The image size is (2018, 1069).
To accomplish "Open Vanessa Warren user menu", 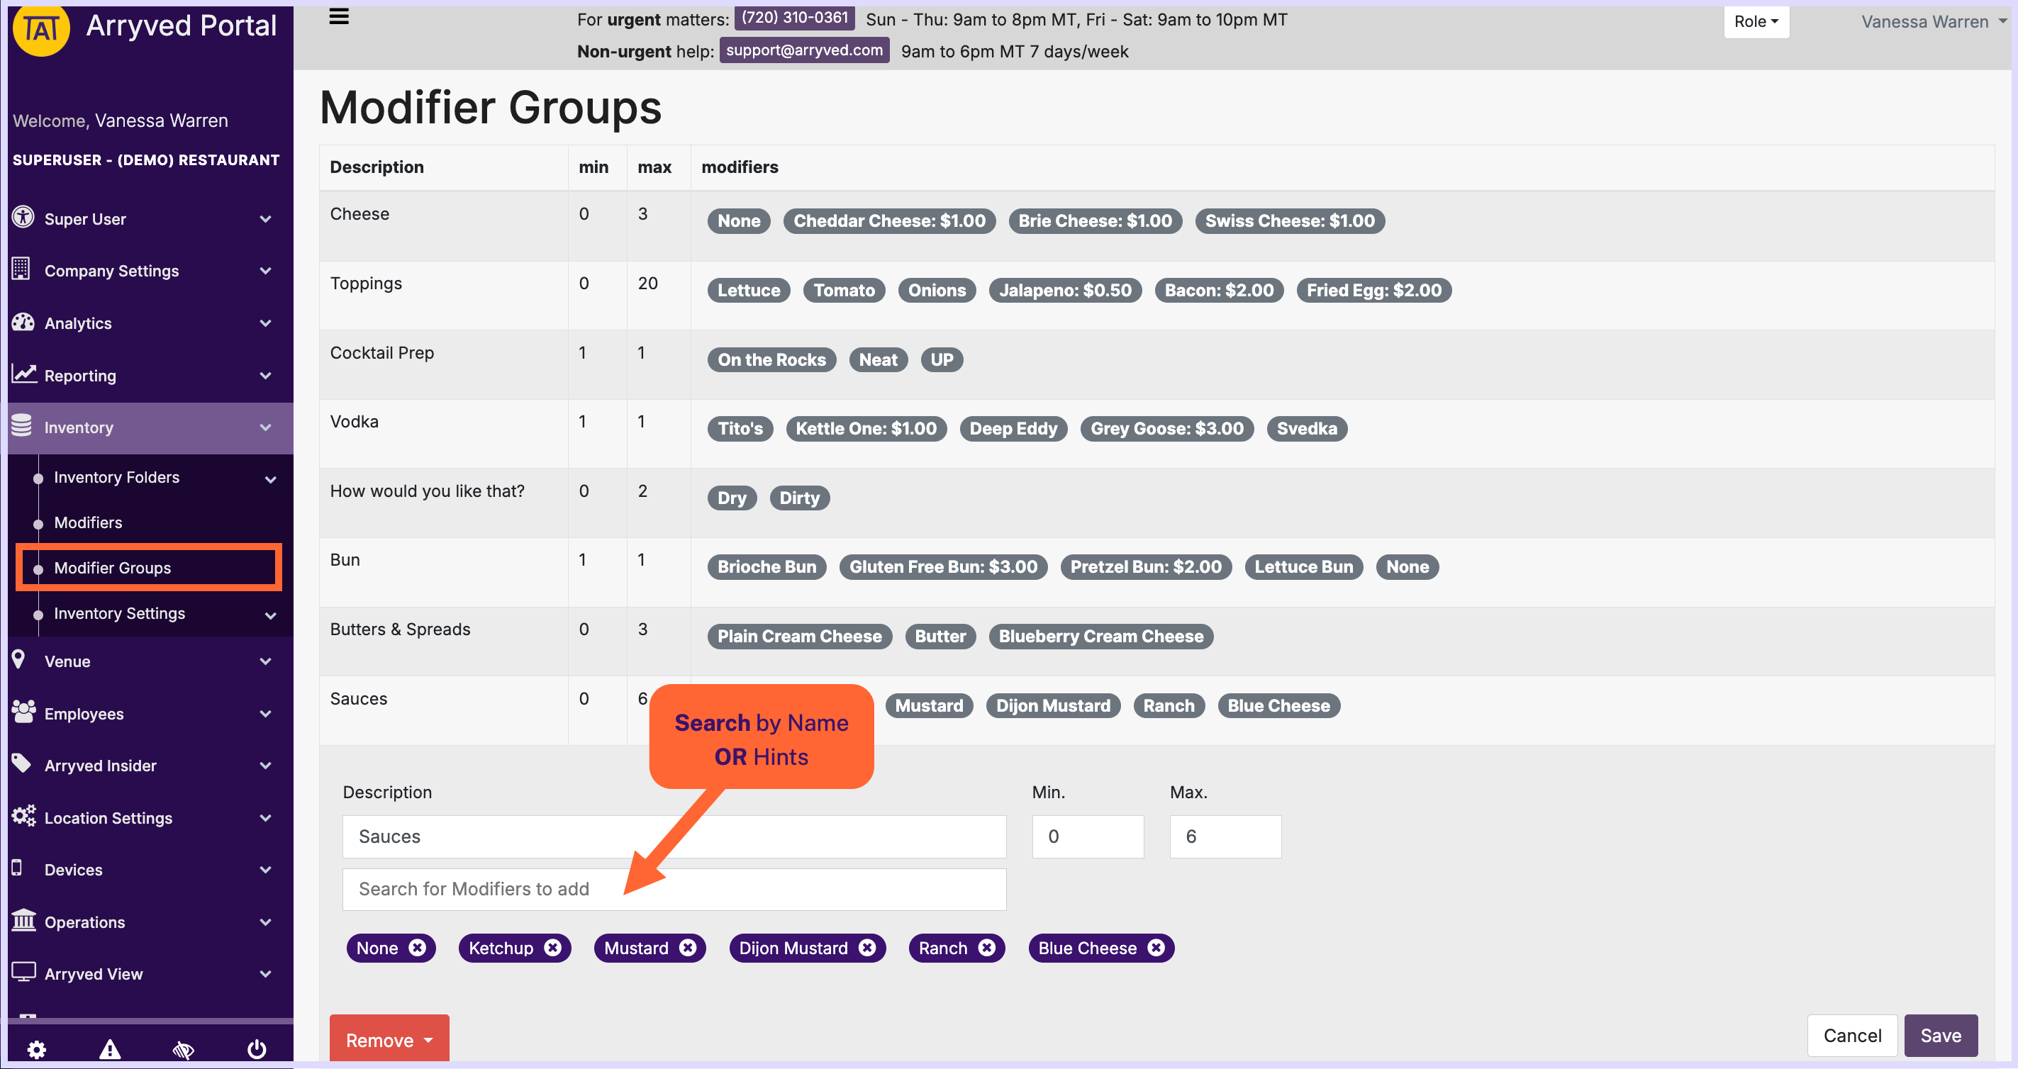I will pyautogui.click(x=1934, y=21).
